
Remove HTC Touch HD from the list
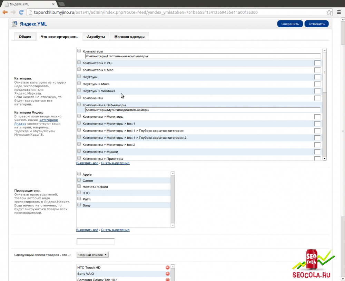(167, 267)
